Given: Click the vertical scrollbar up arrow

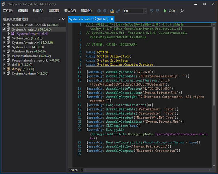Looking at the screenshot, I should pos(214,25).
